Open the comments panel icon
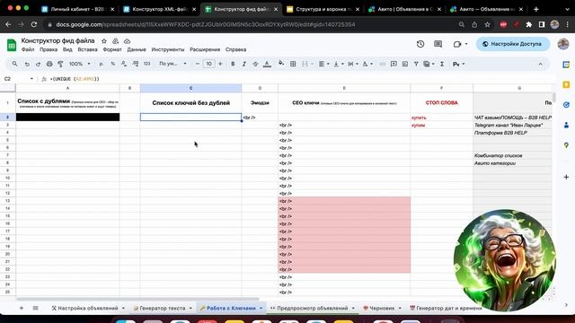The image size is (575, 323). pyautogui.click(x=438, y=44)
